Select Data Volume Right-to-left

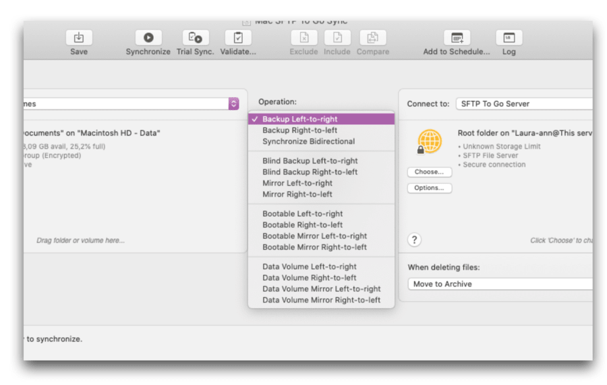pyautogui.click(x=321, y=278)
